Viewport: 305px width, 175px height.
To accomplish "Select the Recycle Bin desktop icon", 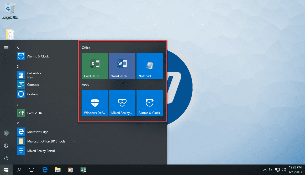I will (10, 10).
